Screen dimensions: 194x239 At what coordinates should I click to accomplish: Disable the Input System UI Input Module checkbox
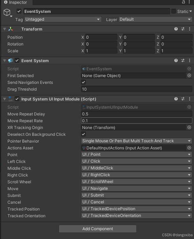coord(17,99)
